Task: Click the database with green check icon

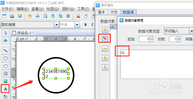Action: (61, 16)
